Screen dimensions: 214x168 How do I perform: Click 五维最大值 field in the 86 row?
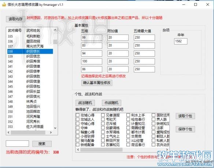coord(144,69)
